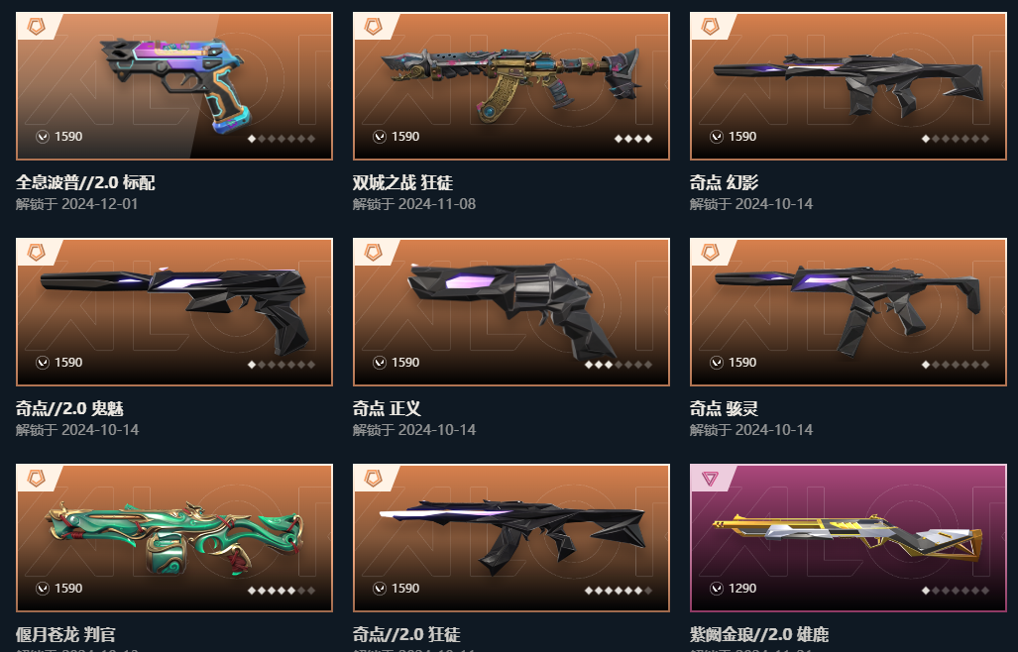Screen dimensions: 1018x652
Task: Click the tier badge on 奇点 正义 card
Action: [374, 253]
